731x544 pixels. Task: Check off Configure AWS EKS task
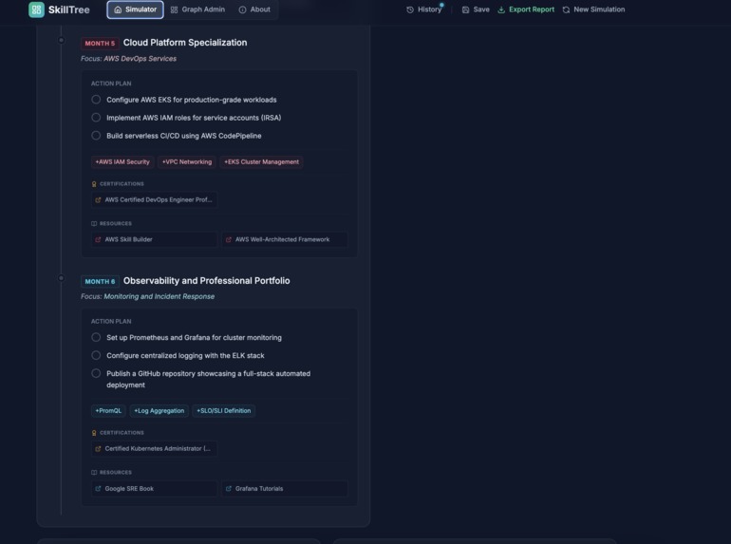tap(96, 100)
